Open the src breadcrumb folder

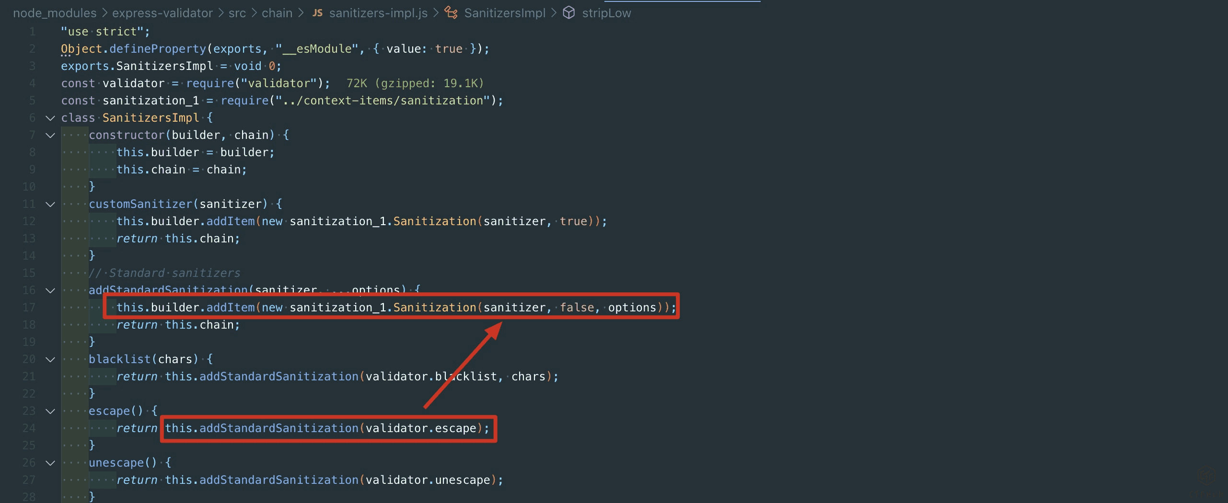(x=237, y=13)
